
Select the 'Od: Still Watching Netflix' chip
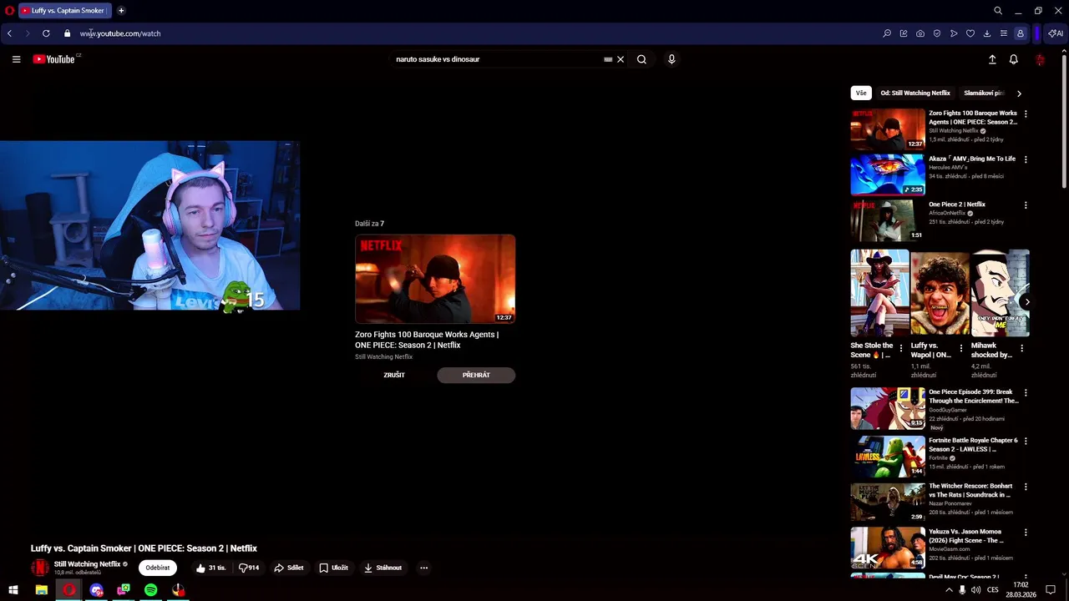click(915, 93)
